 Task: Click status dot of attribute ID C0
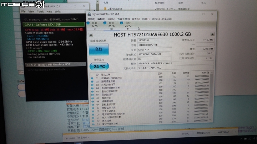coord(93,114)
